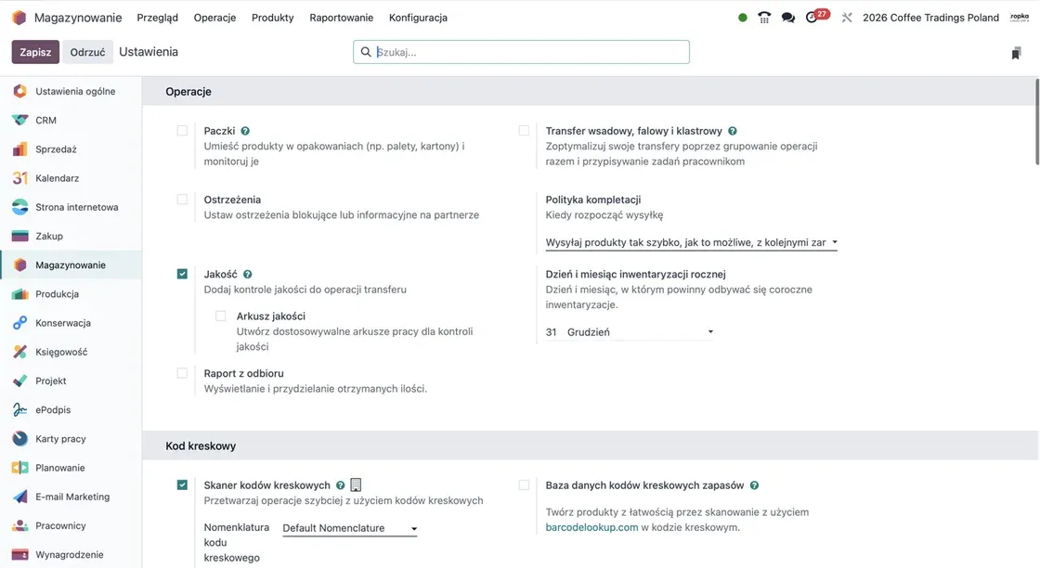Uncheck Skaner kodów kreskowych checkbox
Image resolution: width=1040 pixels, height=568 pixels.
pyautogui.click(x=182, y=485)
